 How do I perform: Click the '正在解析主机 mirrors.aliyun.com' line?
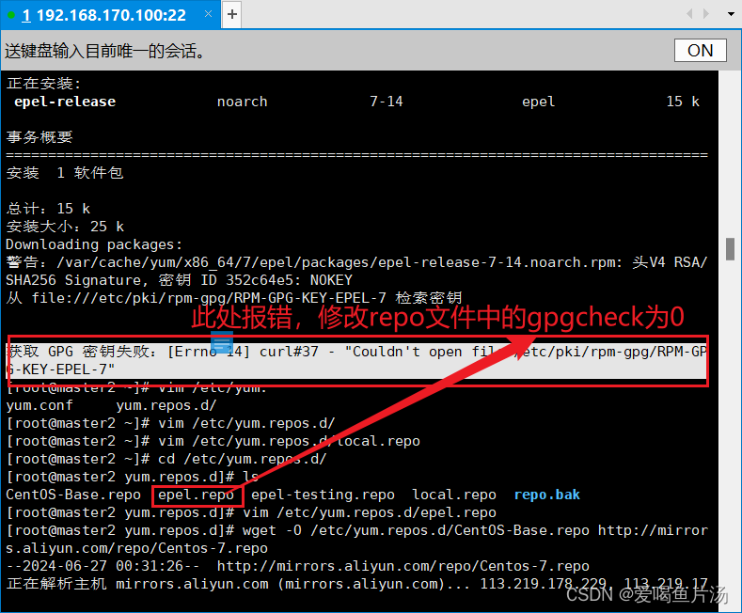pyautogui.click(x=356, y=584)
